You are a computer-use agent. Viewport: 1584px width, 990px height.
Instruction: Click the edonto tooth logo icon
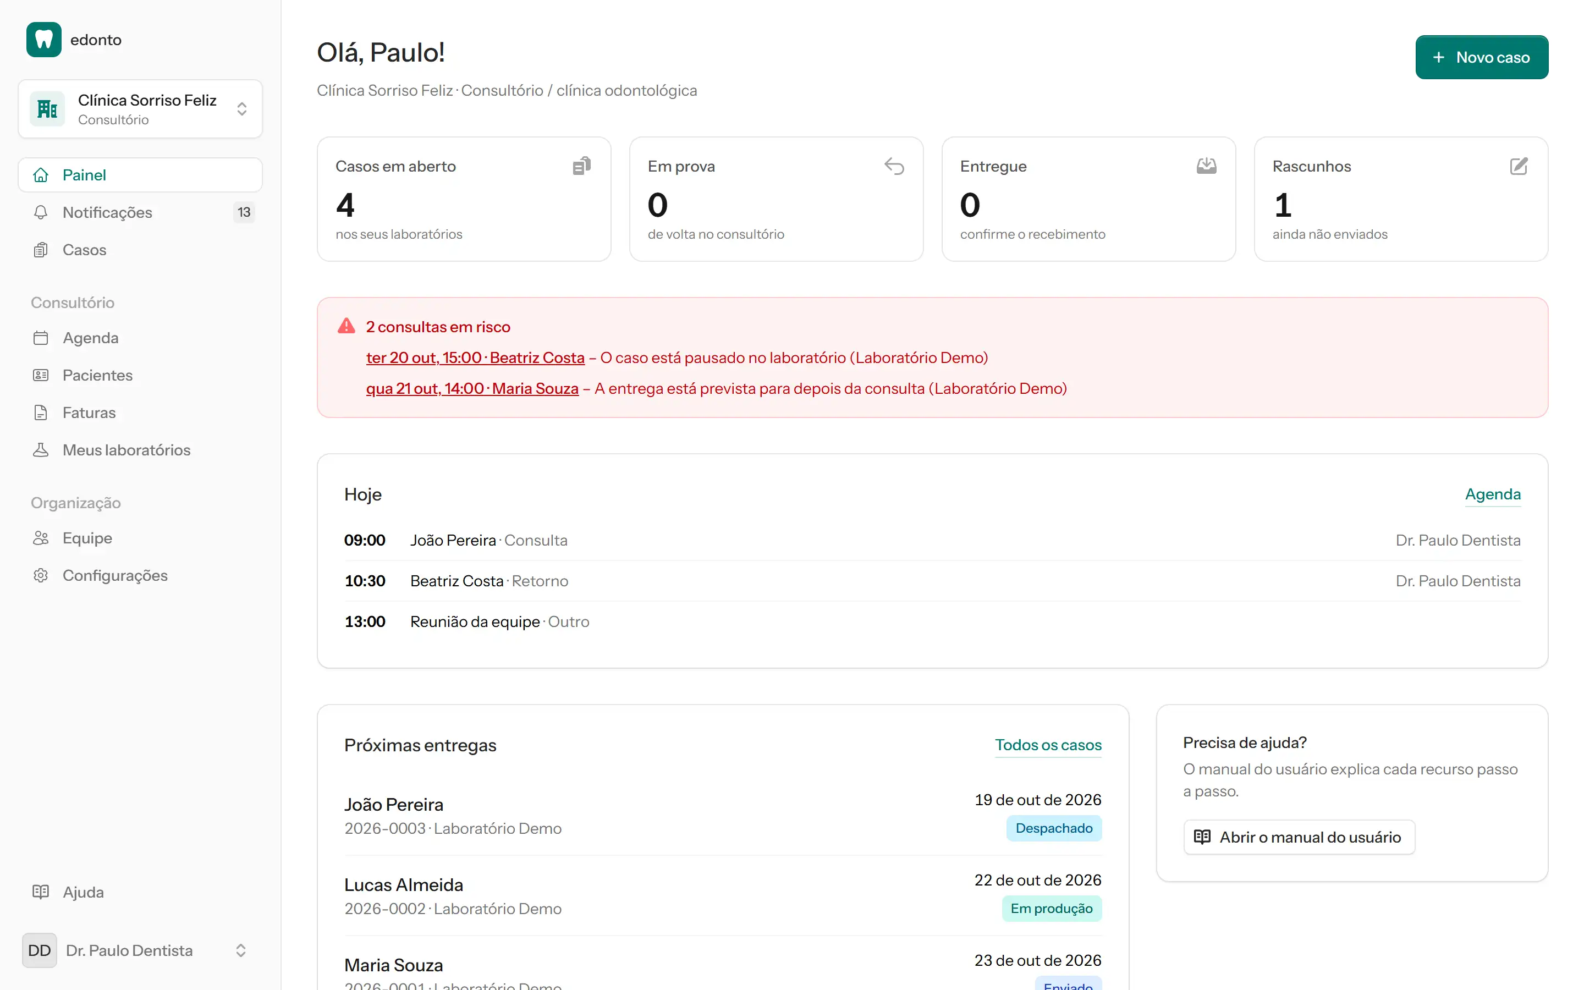(44, 39)
